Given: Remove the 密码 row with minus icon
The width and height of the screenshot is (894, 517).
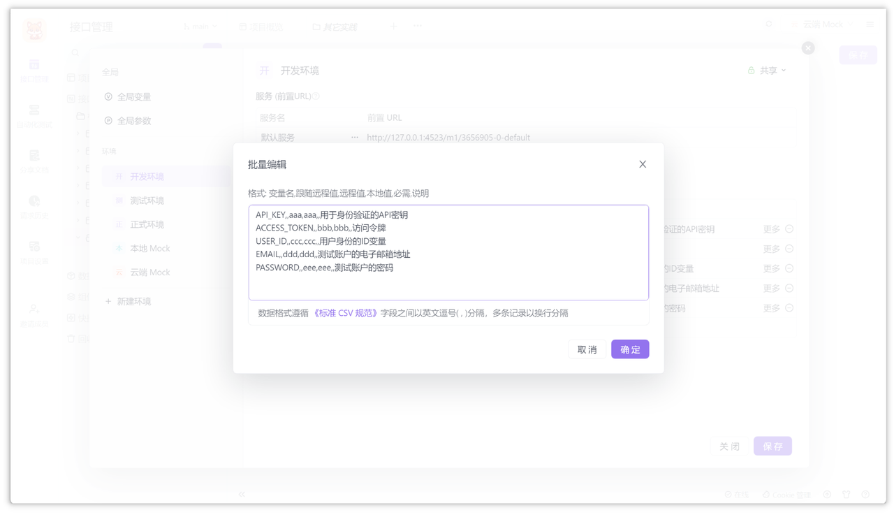Looking at the screenshot, I should click(x=789, y=307).
